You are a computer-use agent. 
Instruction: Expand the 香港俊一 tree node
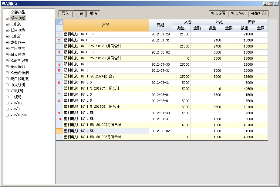coord(7,43)
